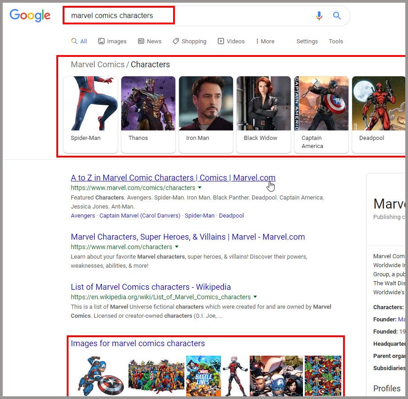Open the Videos tab
This screenshot has width=408, height=399.
(x=231, y=41)
